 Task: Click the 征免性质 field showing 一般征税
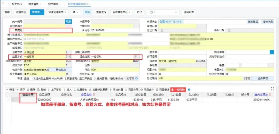click(x=112, y=57)
